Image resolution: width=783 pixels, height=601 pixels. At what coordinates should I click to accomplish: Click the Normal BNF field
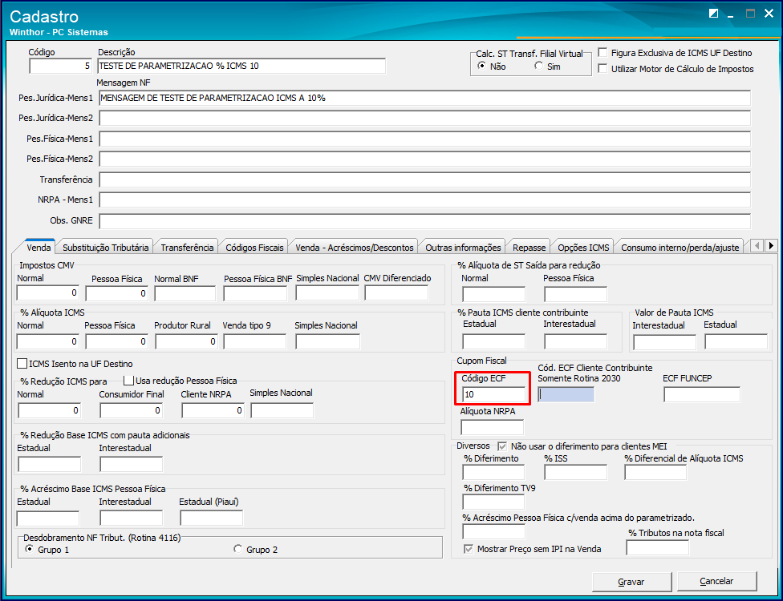185,293
